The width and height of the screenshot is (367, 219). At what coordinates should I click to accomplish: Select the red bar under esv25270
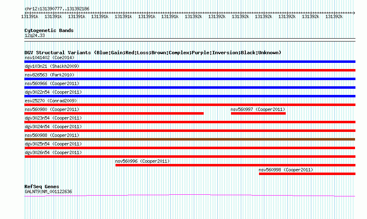coord(190,105)
